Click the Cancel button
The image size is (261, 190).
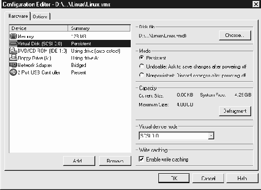208,178
